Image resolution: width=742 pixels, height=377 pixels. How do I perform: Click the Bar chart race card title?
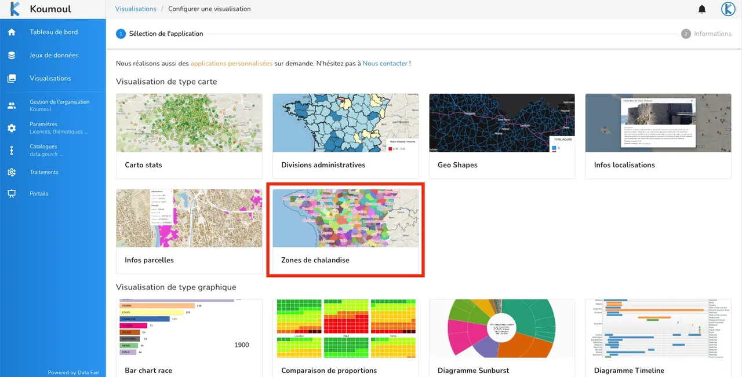148,371
